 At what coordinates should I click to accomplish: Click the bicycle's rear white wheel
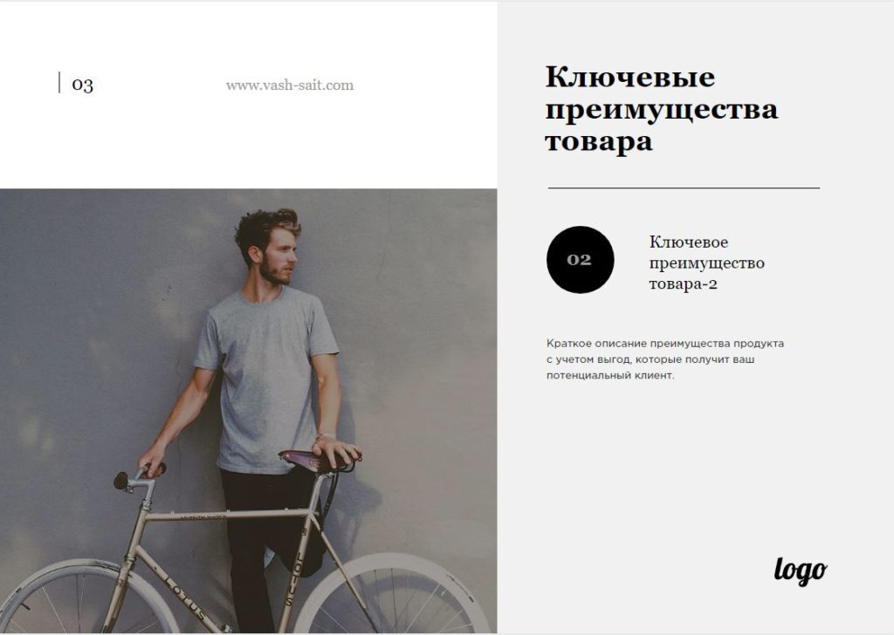(x=394, y=594)
